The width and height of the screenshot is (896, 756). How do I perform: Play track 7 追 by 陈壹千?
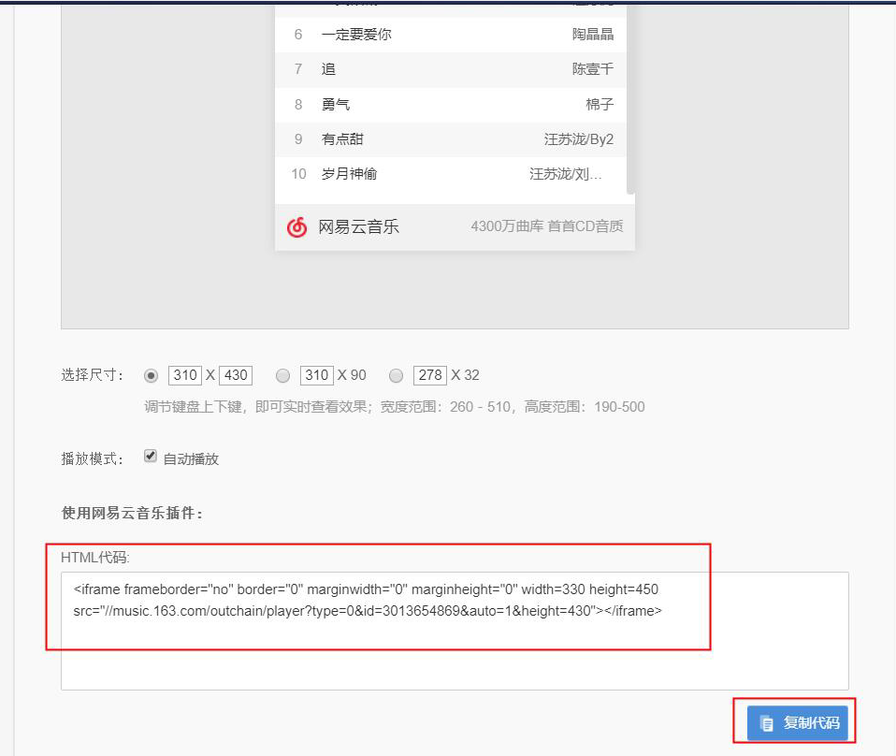[x=451, y=70]
